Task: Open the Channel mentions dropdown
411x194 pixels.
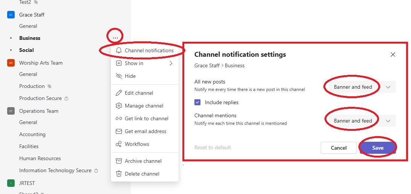Action: (x=360, y=121)
